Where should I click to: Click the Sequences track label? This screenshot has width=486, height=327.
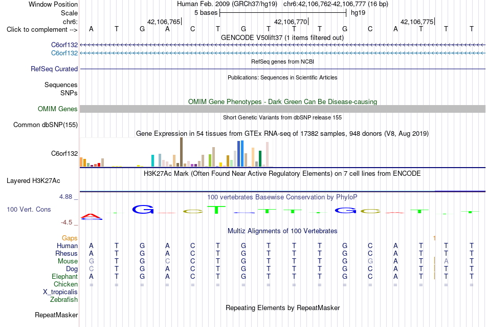click(x=61, y=85)
